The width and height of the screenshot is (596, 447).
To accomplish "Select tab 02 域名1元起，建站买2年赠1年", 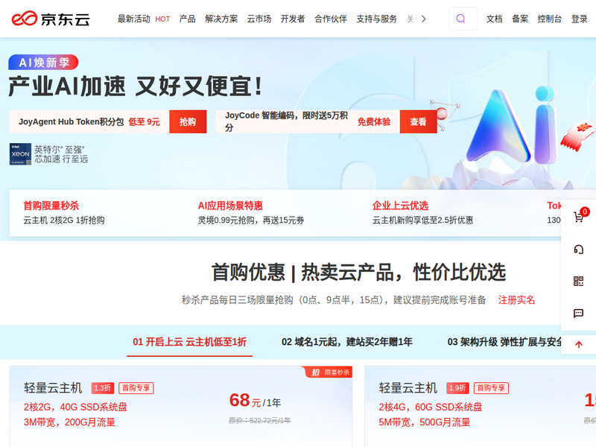I will (347, 342).
